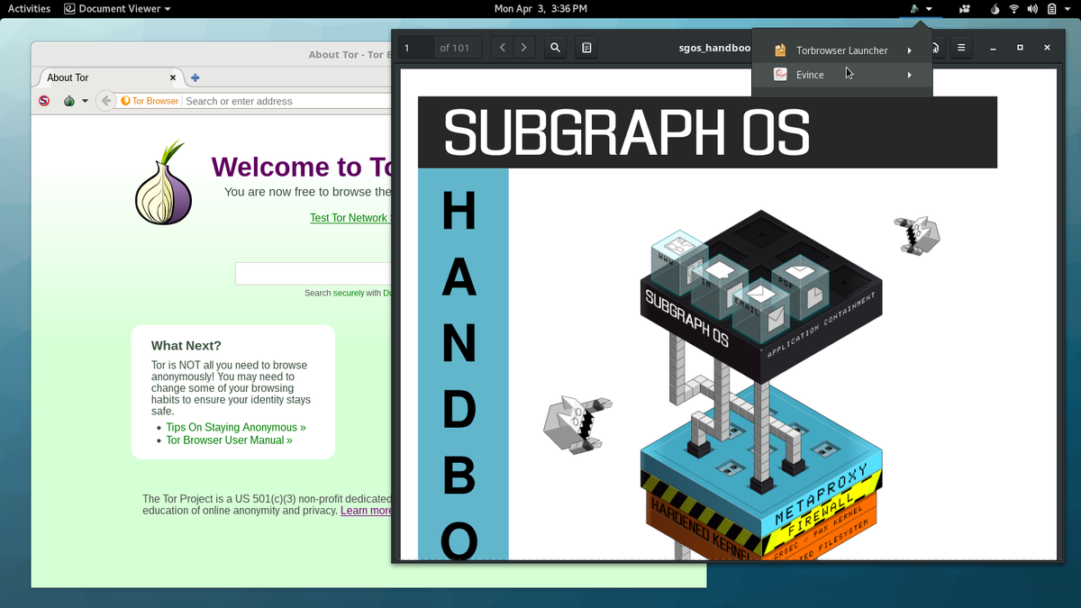
Task: Click the camcorder icon in system tray
Action: 965,9
